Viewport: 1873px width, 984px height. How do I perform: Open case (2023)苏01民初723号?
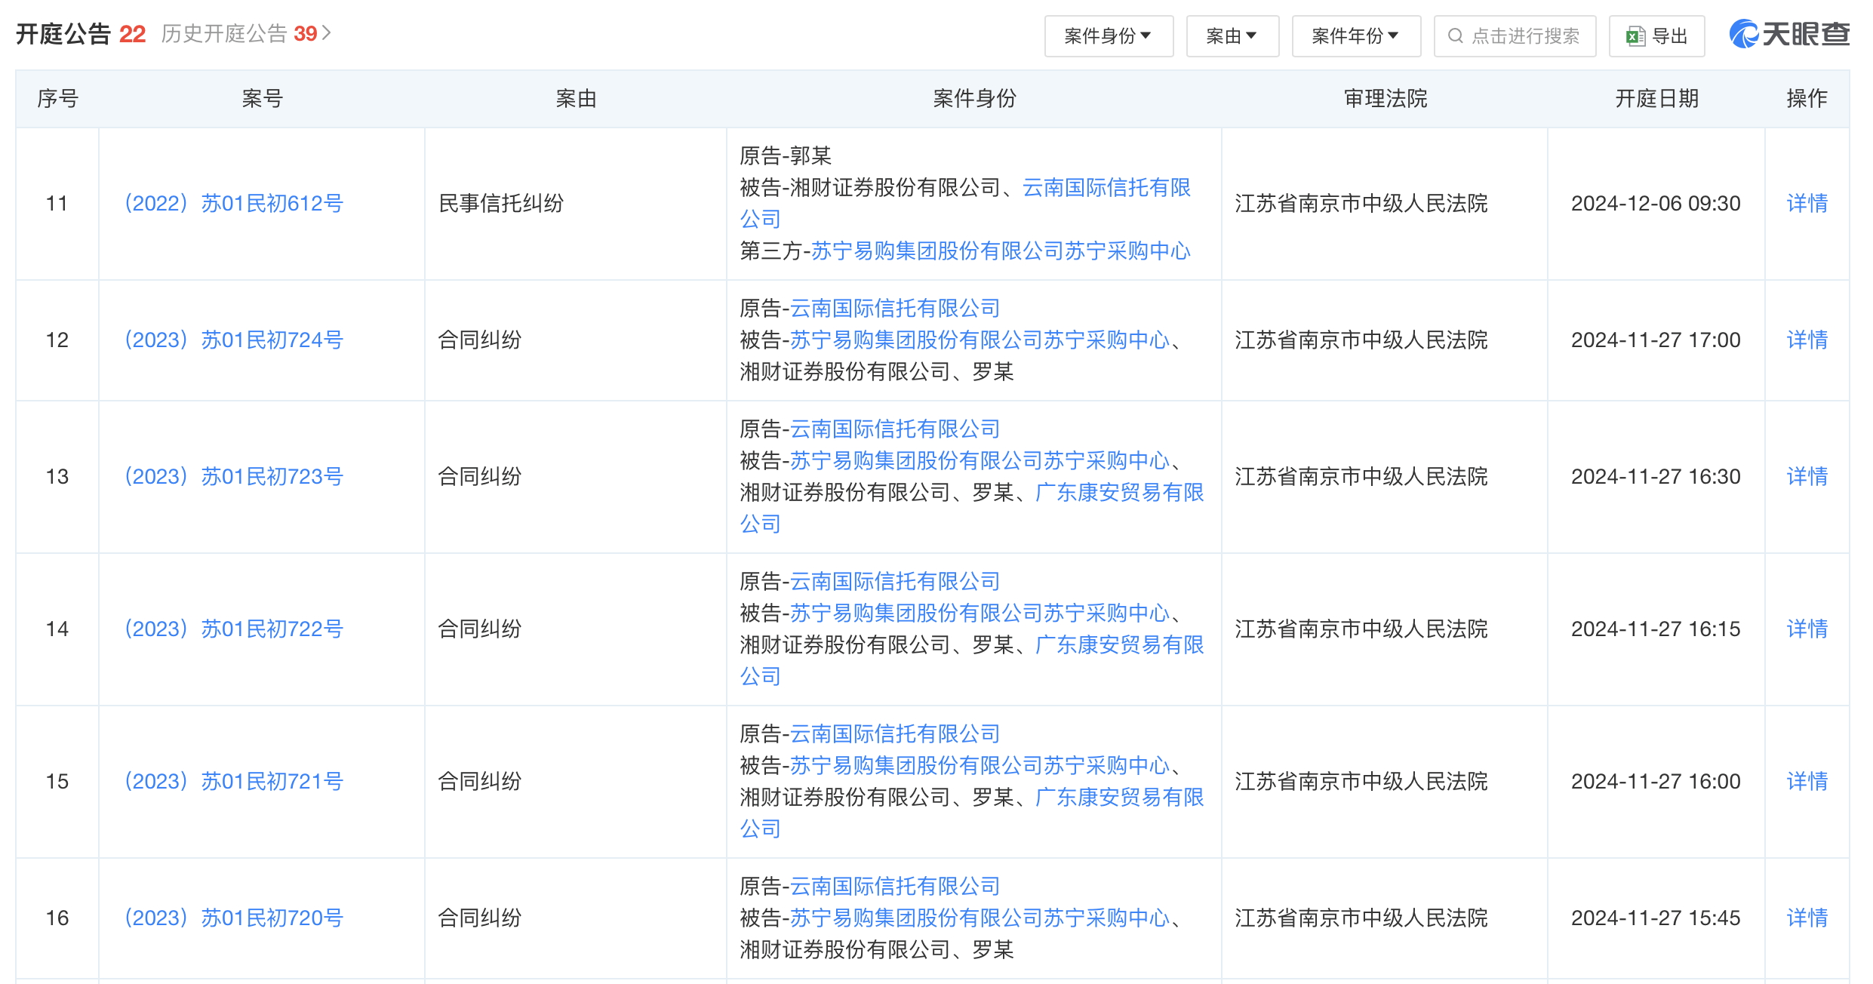coord(233,476)
